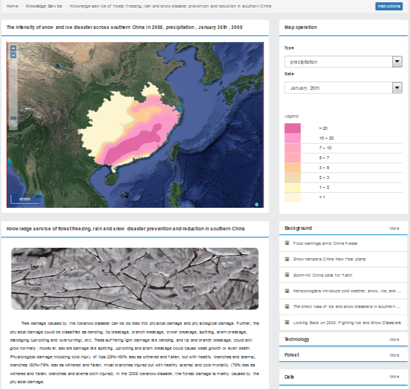This screenshot has width=410, height=389.
Task: Click More in the Forest panel
Action: [x=394, y=355]
